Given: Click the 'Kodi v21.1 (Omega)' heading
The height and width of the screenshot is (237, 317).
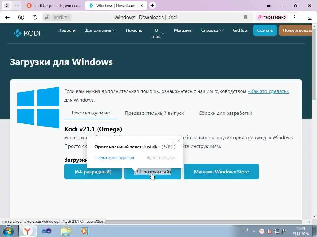Looking at the screenshot, I should pos(93,129).
